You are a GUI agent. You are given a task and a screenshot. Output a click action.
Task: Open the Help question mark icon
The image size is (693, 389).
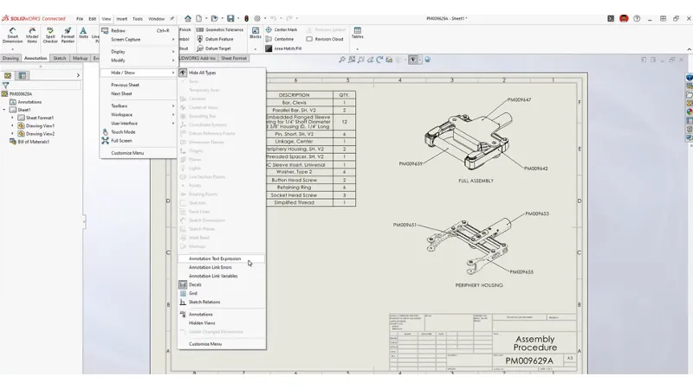(x=637, y=18)
